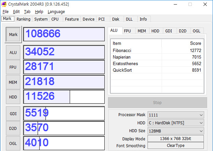Viewport: 213px width, 151px height.
Task: Click the QuickSort score 8591
Action: pyautogui.click(x=197, y=70)
